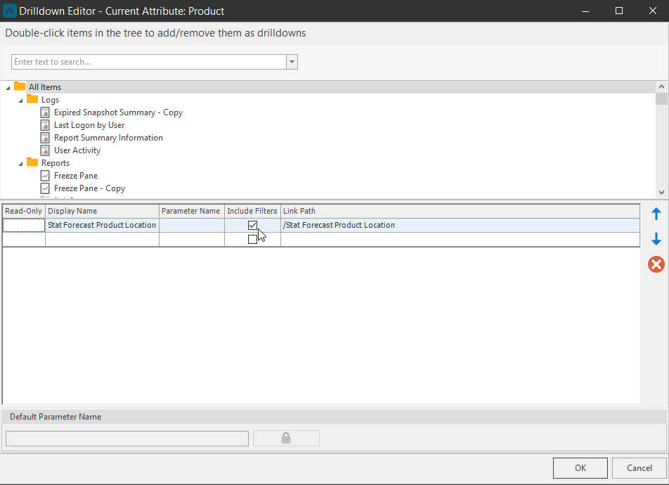Image resolution: width=669 pixels, height=485 pixels.
Task: Click the Report Summary Information report icon
Action: pyautogui.click(x=45, y=138)
